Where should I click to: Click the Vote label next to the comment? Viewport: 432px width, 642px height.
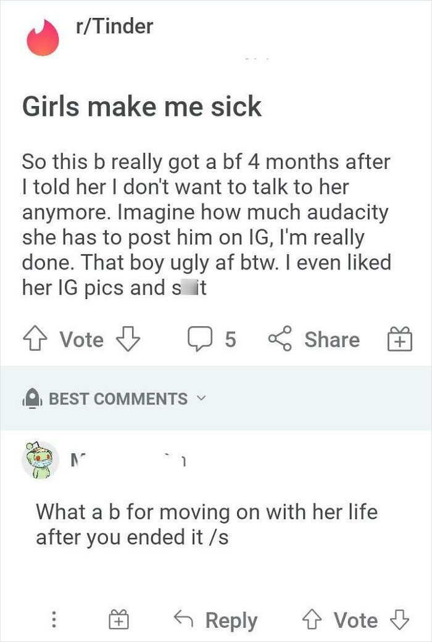tap(355, 620)
